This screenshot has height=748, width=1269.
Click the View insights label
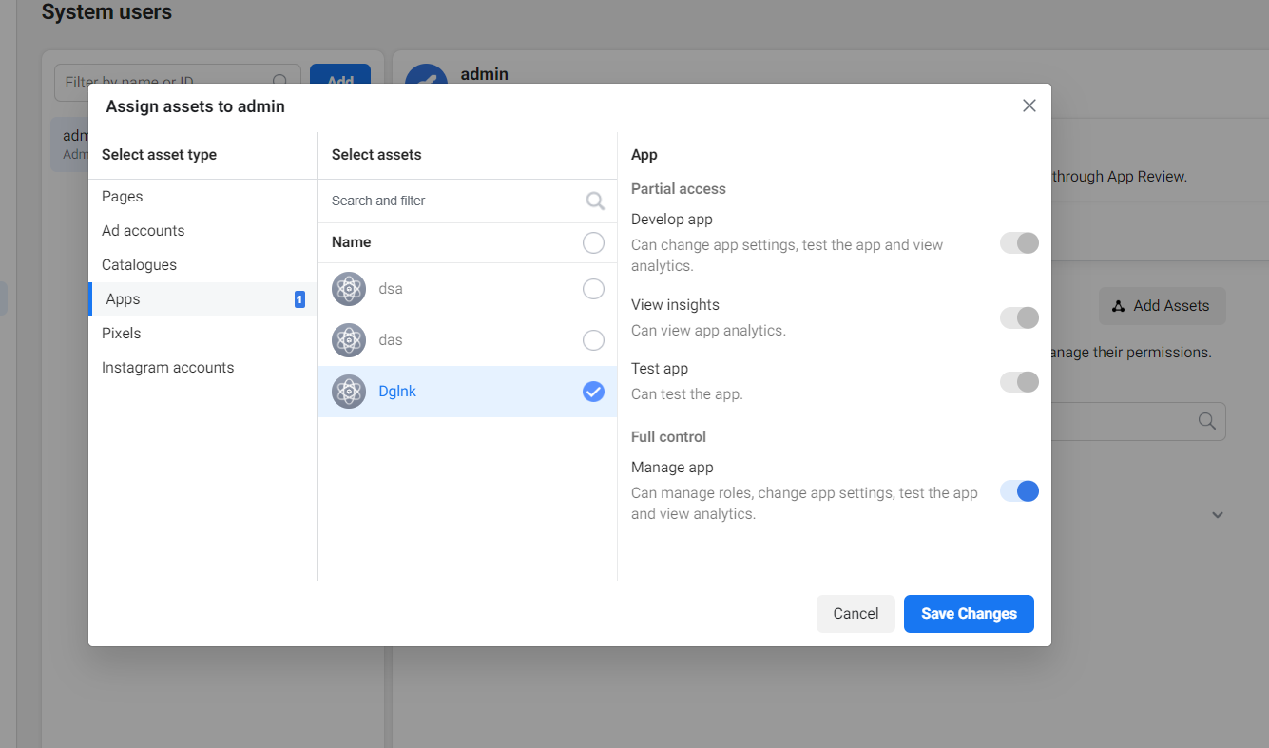pos(675,305)
